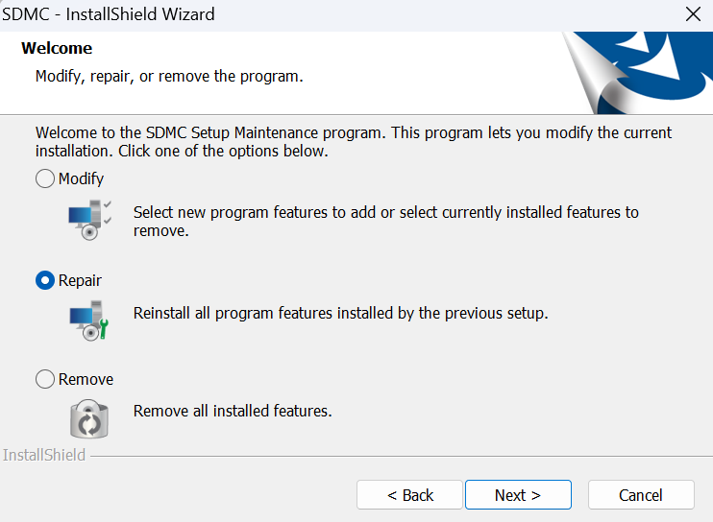Click the bold Welcome heading

[57, 48]
